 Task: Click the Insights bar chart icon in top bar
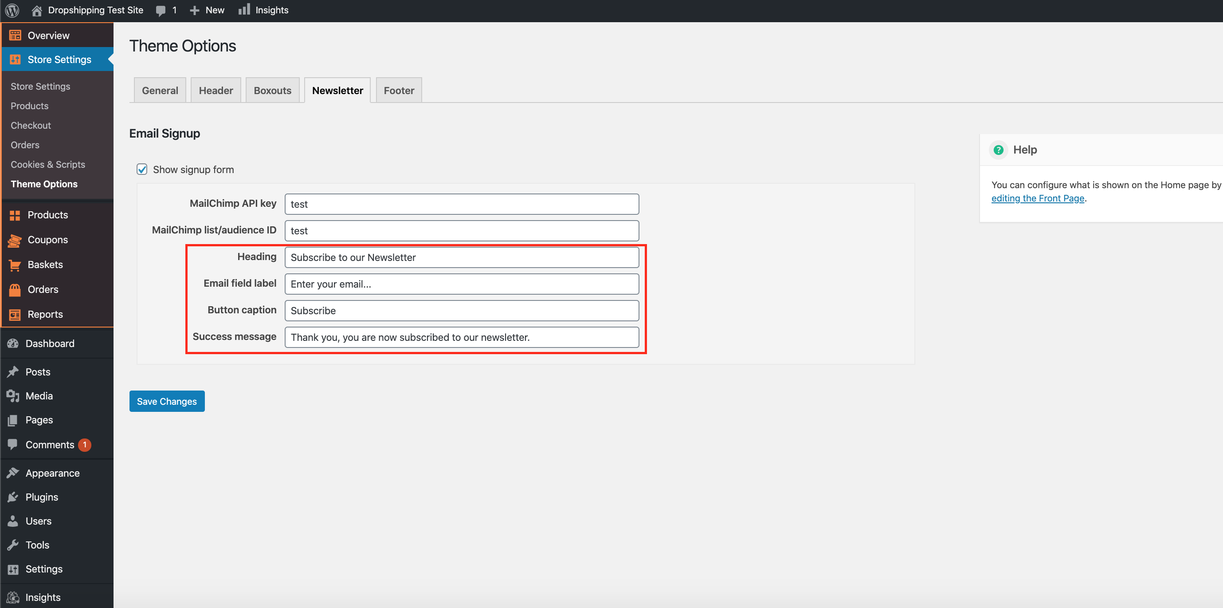point(244,10)
